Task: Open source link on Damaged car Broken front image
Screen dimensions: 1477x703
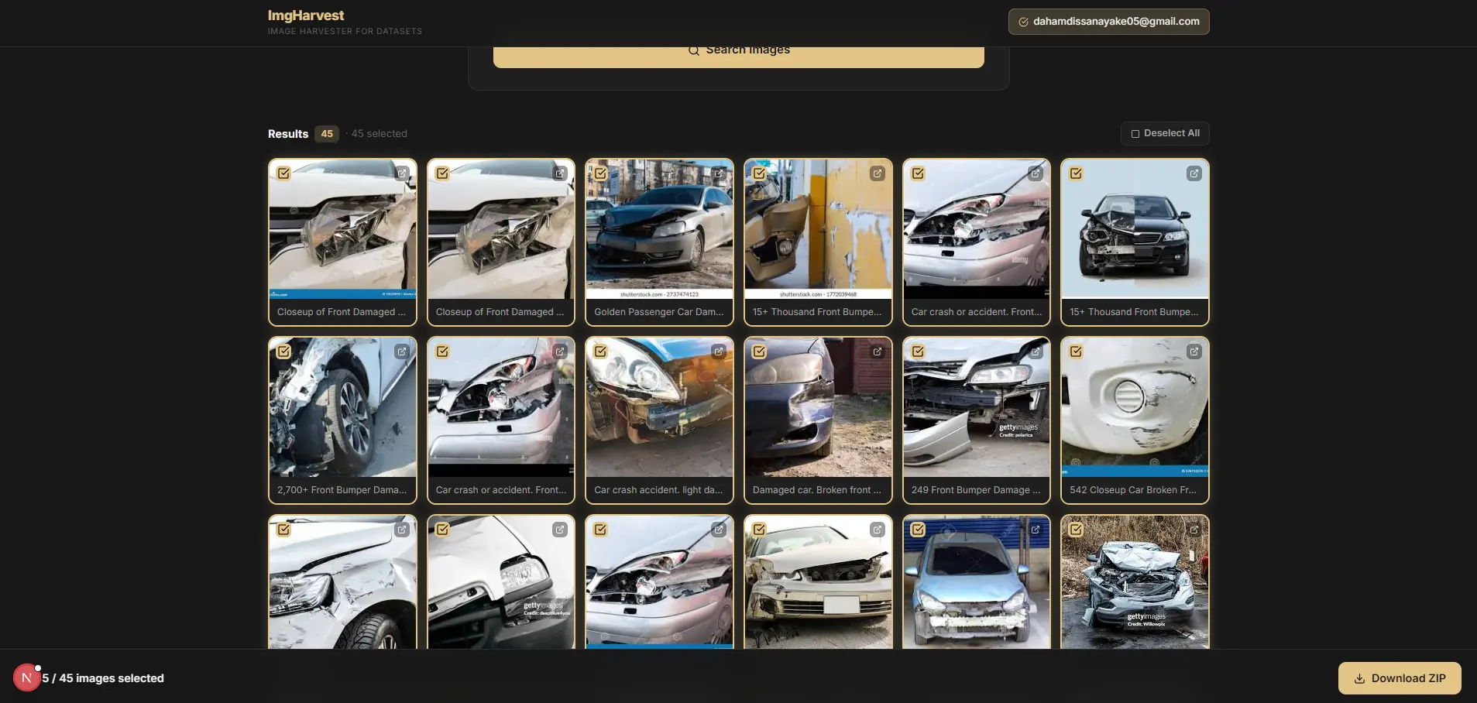Action: 877,351
